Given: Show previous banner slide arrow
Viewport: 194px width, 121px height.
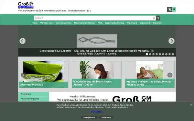Looking at the screenshot, I should coord(23,41).
